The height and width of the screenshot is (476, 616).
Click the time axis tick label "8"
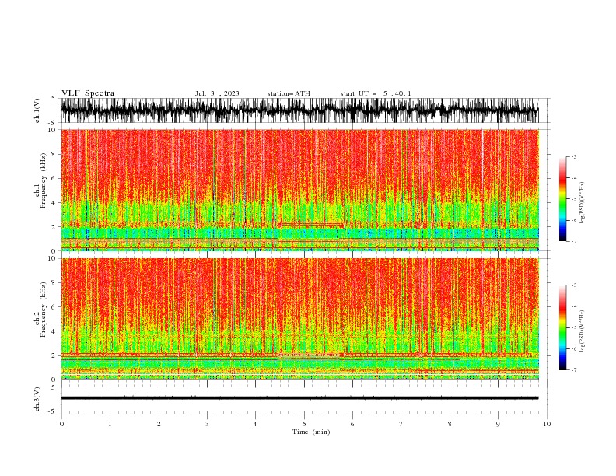450,424
